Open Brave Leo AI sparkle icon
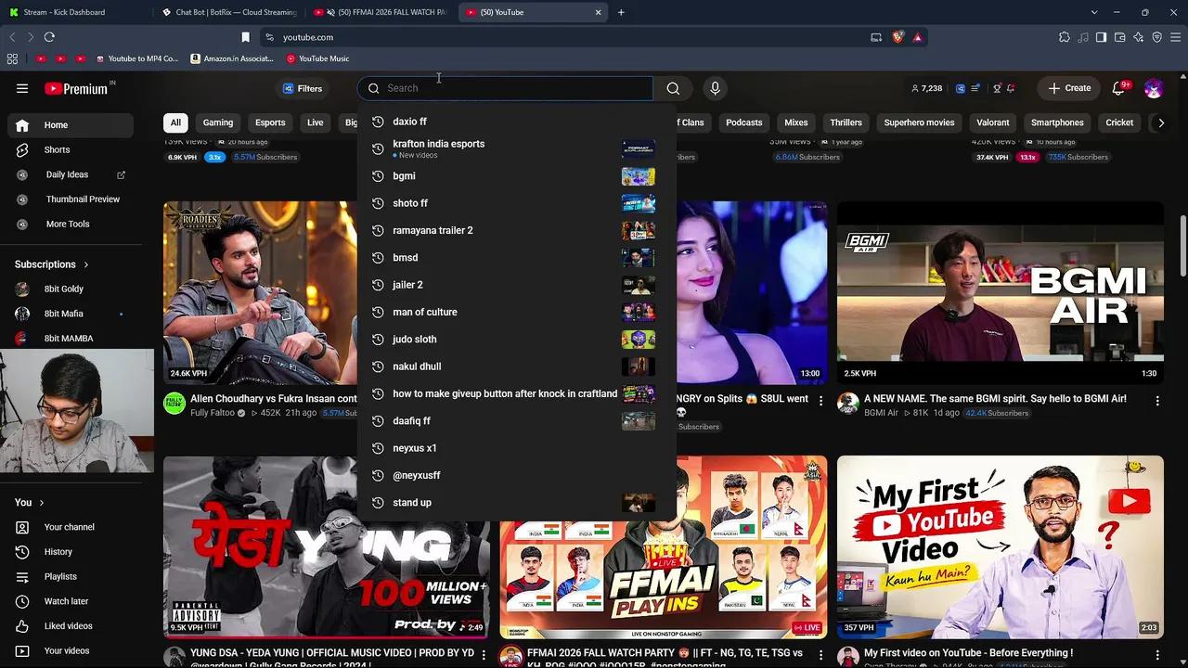The width and height of the screenshot is (1188, 668). [1138, 37]
